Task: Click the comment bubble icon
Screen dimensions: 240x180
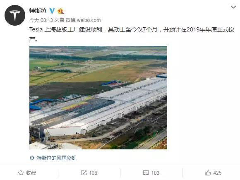Action: (x=146, y=173)
